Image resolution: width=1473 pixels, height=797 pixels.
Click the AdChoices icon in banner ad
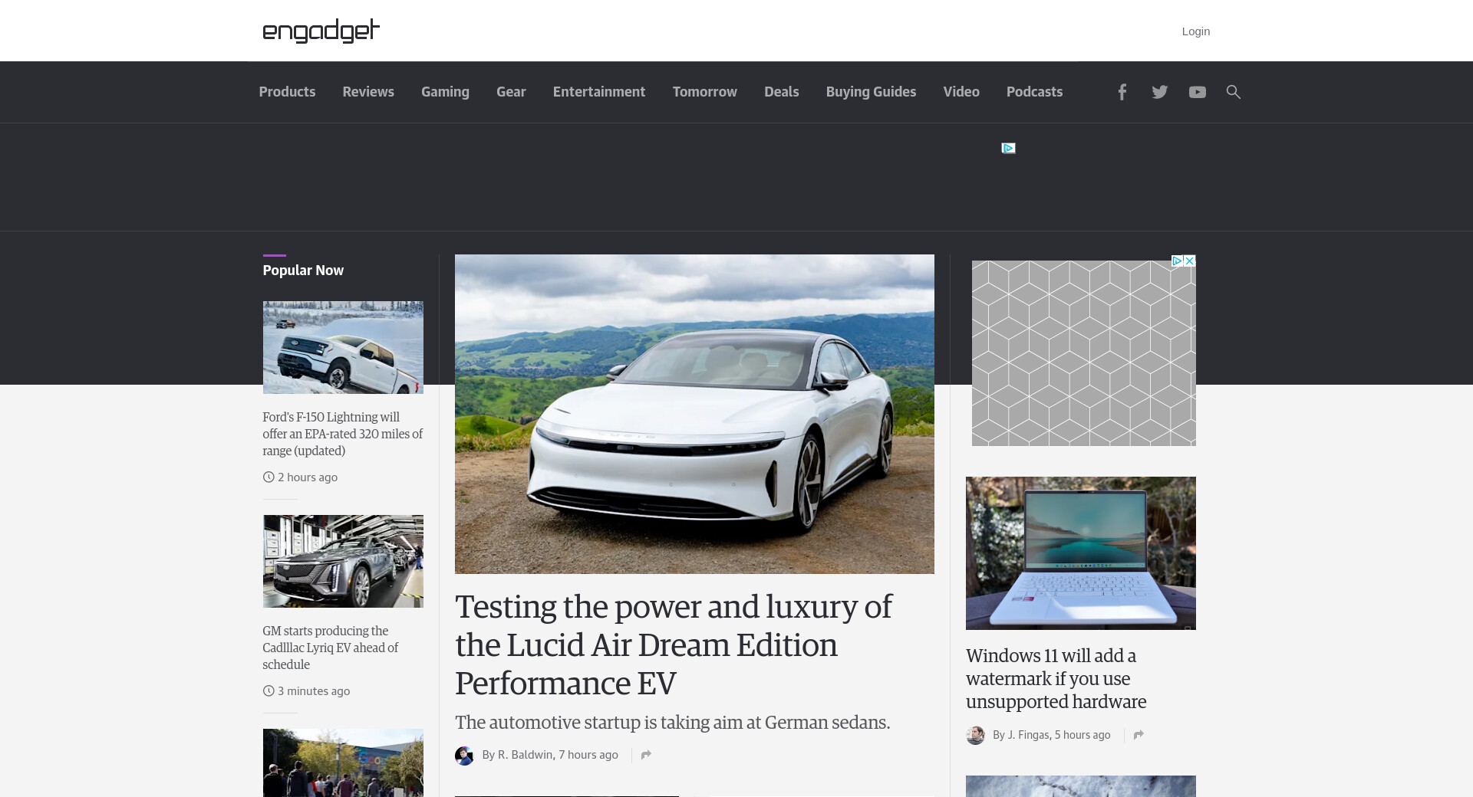click(1008, 148)
